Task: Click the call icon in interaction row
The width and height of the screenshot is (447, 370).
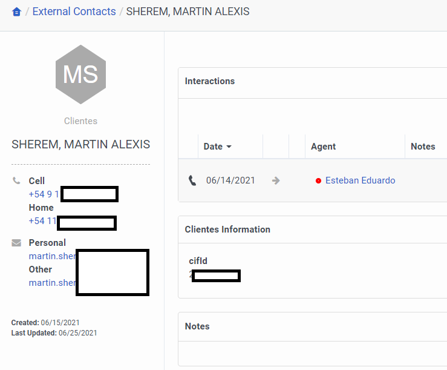Action: click(192, 180)
